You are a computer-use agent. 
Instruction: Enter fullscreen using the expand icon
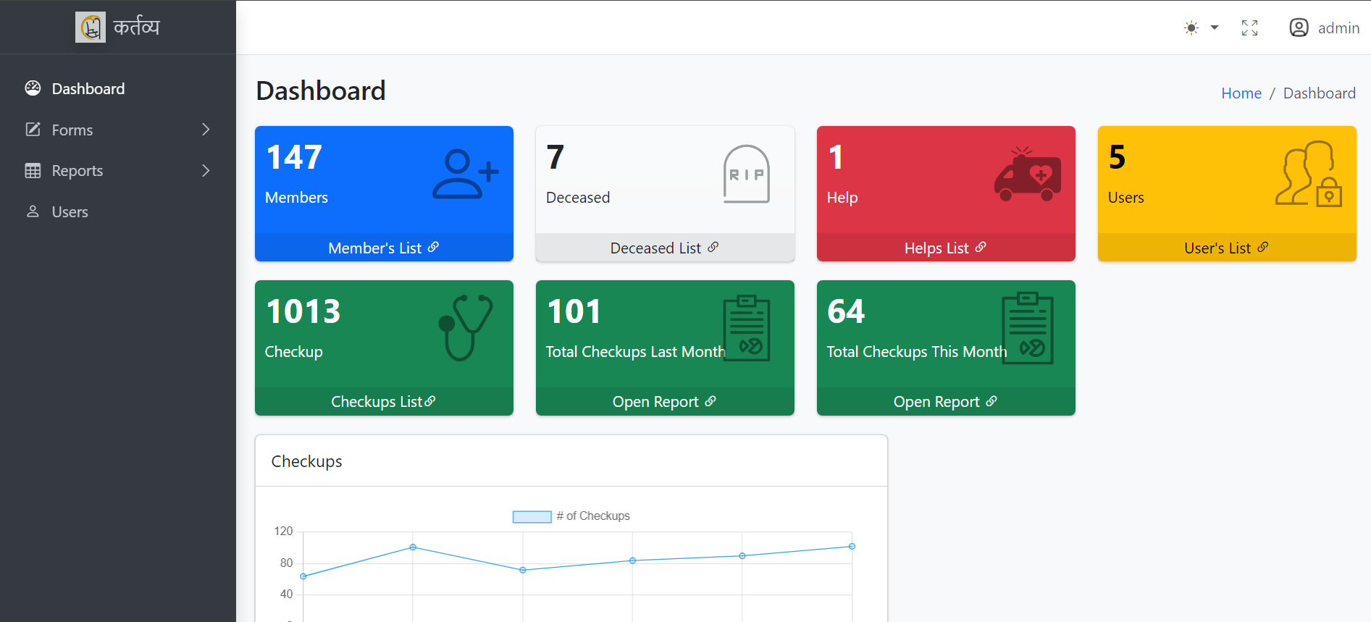(1249, 28)
